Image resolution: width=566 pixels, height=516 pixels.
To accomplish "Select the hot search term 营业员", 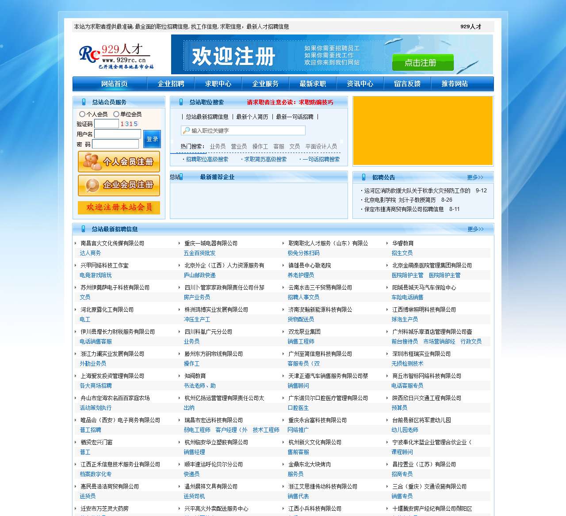I will 239,146.
